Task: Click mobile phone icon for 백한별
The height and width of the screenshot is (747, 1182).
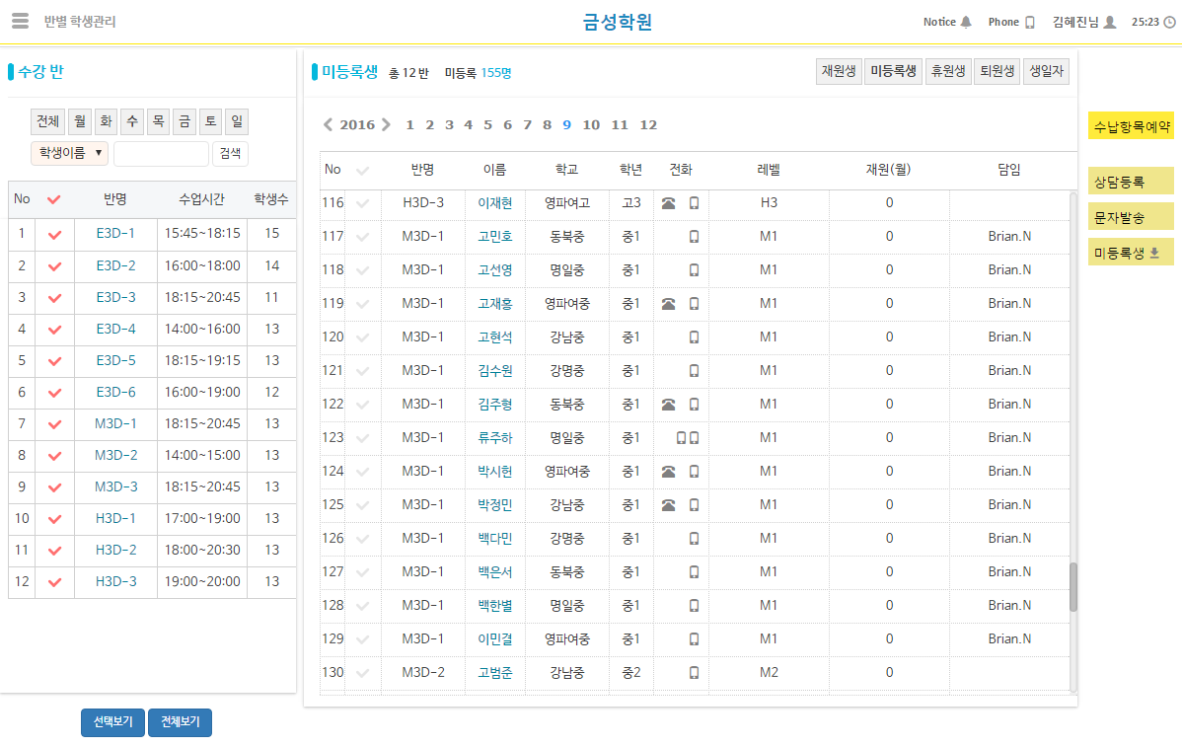Action: (695, 605)
